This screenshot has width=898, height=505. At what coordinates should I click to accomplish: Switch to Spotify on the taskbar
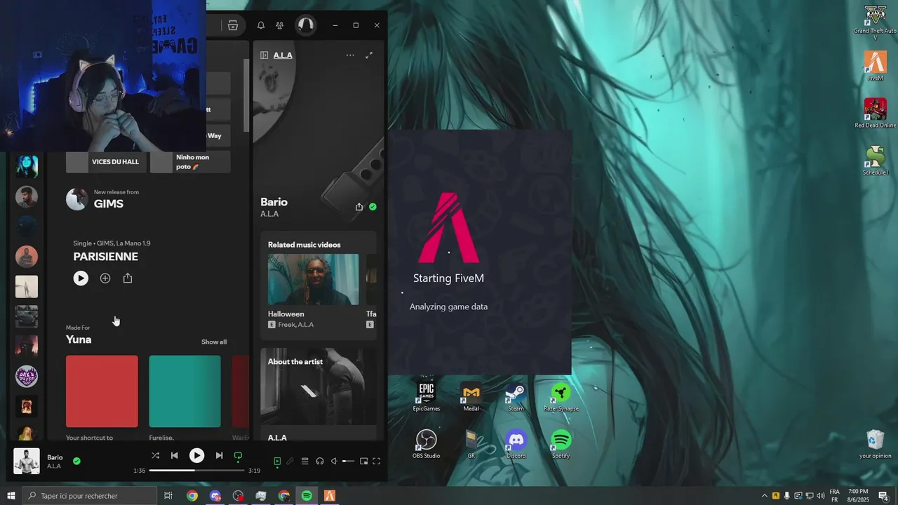pyautogui.click(x=307, y=496)
